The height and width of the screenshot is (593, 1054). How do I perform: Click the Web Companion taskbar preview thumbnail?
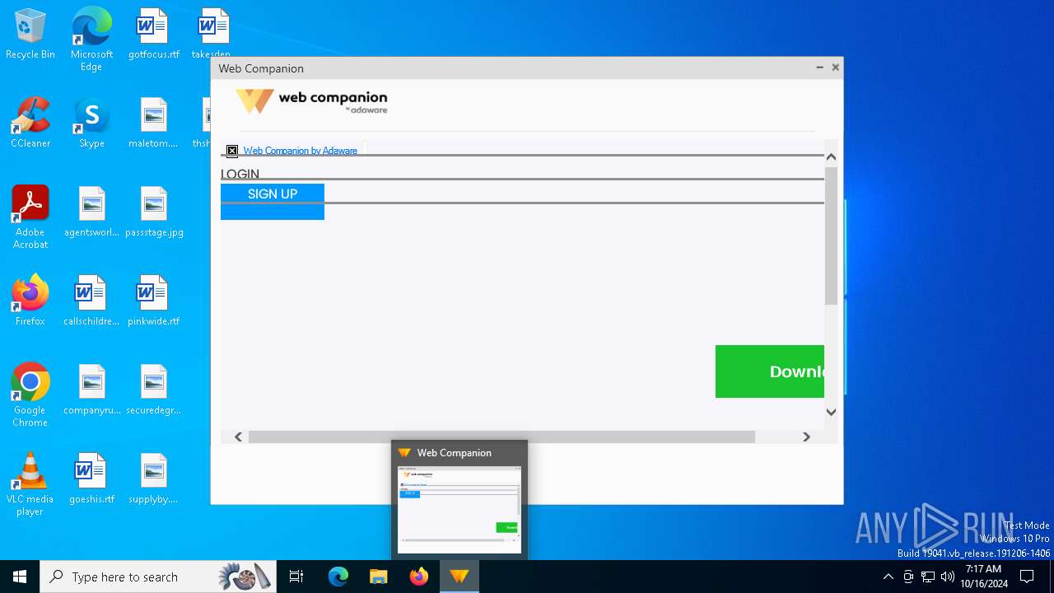point(459,509)
